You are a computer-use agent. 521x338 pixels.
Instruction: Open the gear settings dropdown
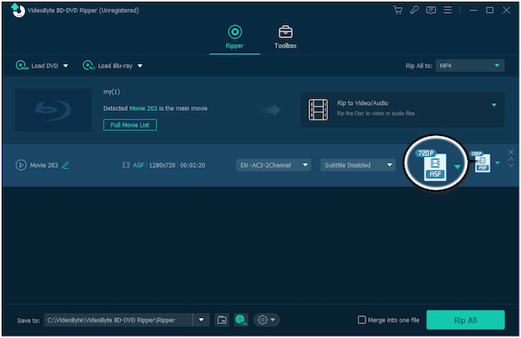click(267, 320)
